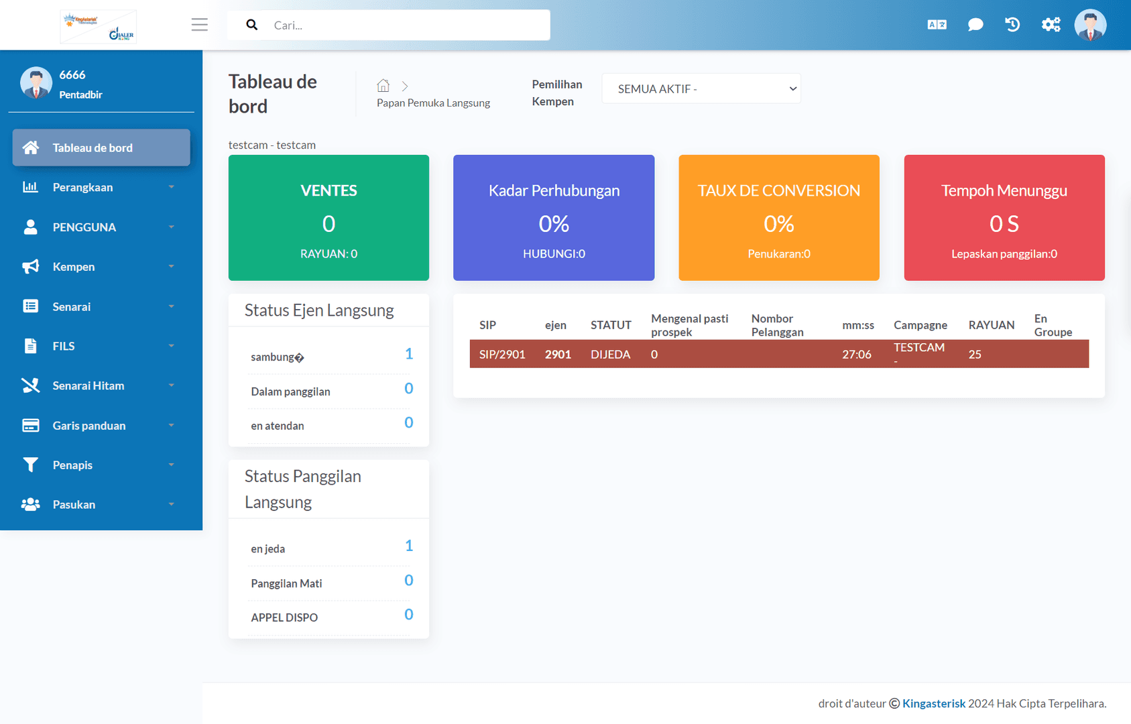Screen dimensions: 1131x724
Task: Click the Pasukan team icon
Action: 30,504
